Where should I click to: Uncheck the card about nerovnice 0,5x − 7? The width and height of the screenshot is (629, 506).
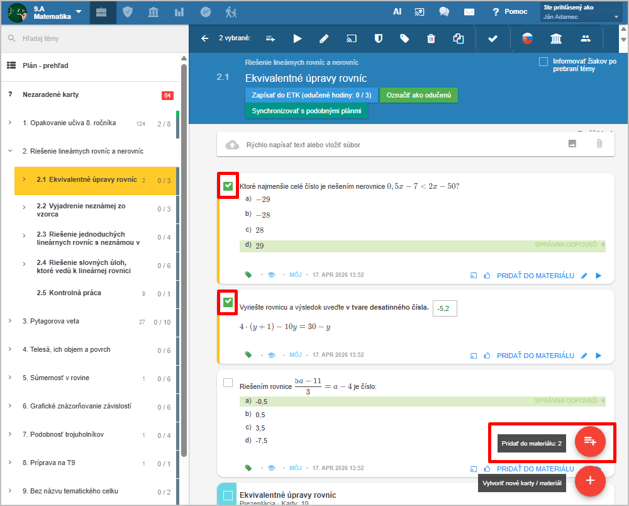pyautogui.click(x=228, y=186)
